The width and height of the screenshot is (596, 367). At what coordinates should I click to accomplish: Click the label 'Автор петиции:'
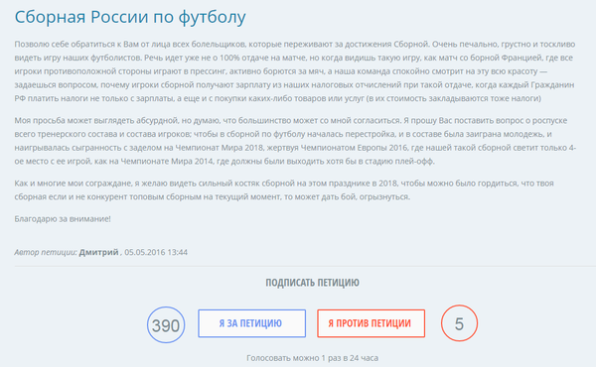(46, 252)
